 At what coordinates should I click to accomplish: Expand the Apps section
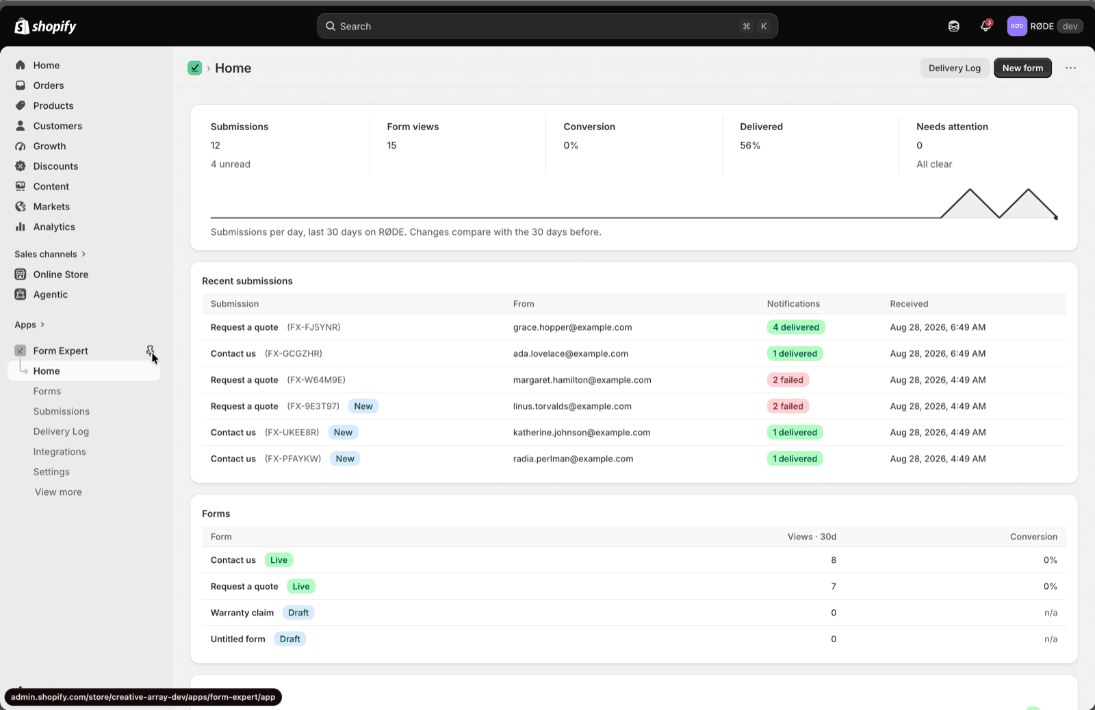click(29, 325)
